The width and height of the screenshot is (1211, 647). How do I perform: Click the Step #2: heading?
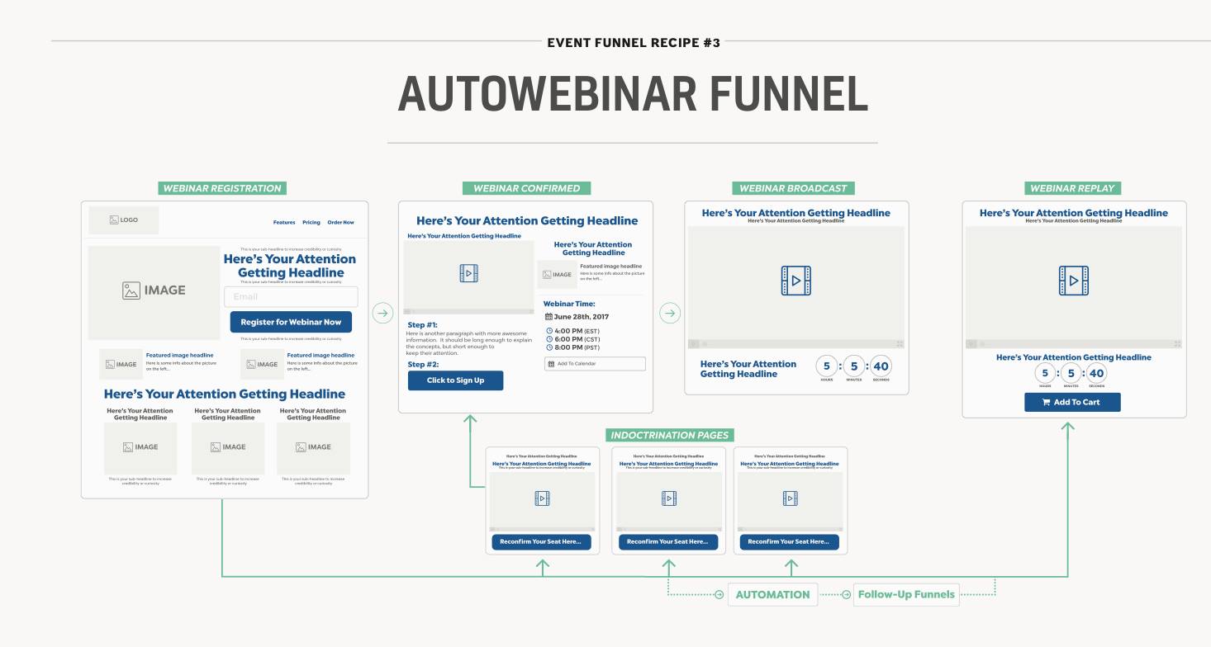click(423, 365)
